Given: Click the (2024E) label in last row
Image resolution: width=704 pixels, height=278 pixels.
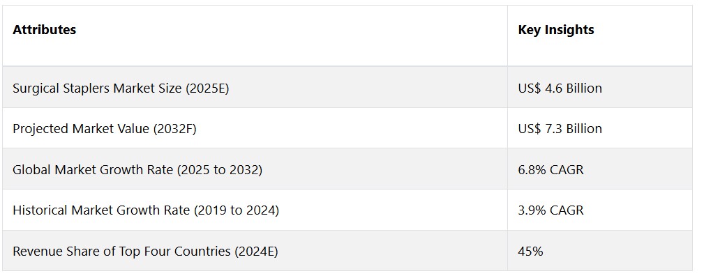Looking at the screenshot, I should [x=256, y=251].
